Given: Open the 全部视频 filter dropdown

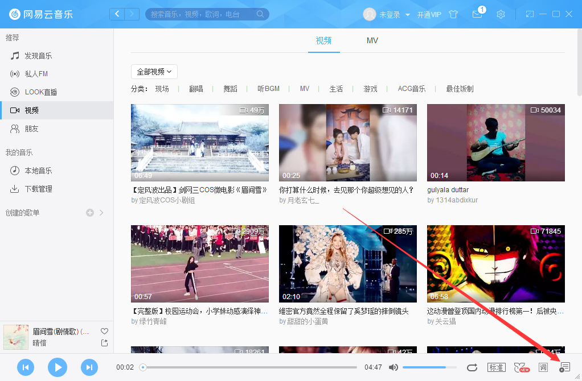Looking at the screenshot, I should 154,71.
